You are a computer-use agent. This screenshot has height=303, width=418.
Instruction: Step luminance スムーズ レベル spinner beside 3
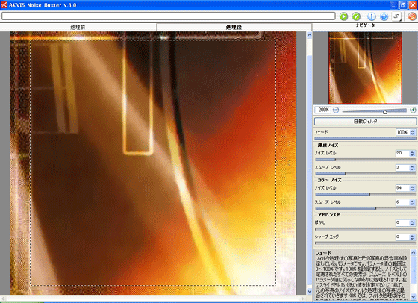[x=412, y=168]
